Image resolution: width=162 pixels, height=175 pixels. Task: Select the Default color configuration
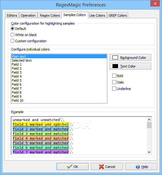pyautogui.click(x=18, y=29)
